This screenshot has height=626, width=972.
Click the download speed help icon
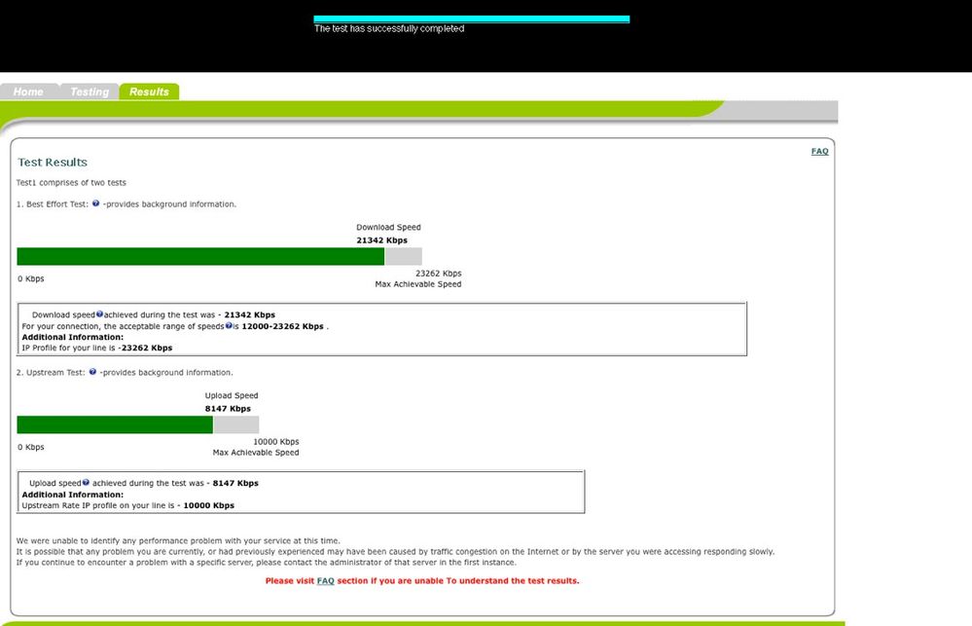(98, 313)
